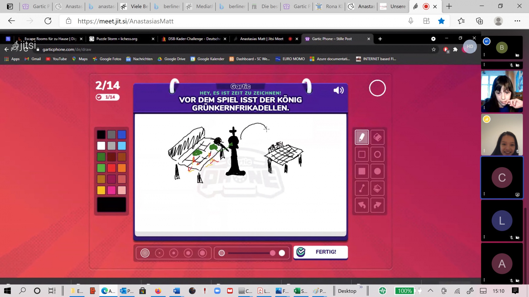Click the FERTIG! button

pos(321,252)
